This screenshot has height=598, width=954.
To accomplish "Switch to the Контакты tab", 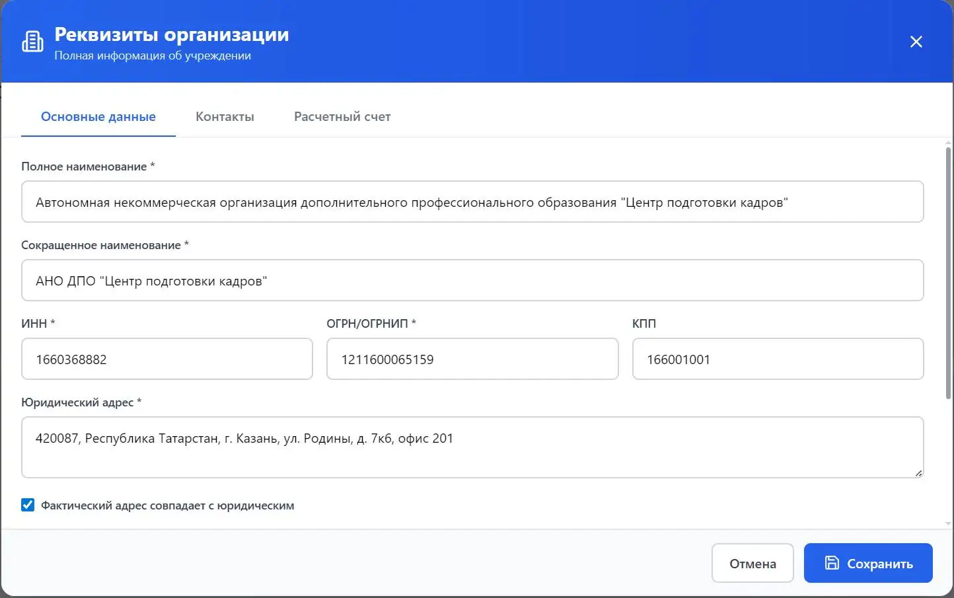I will 225,117.
